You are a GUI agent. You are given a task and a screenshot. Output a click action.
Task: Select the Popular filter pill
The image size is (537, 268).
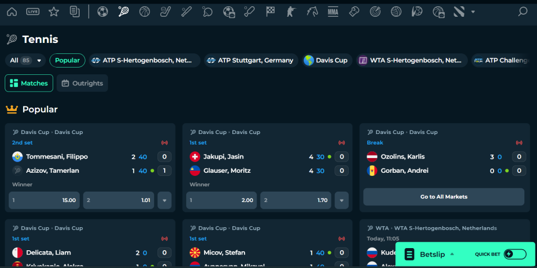(68, 61)
